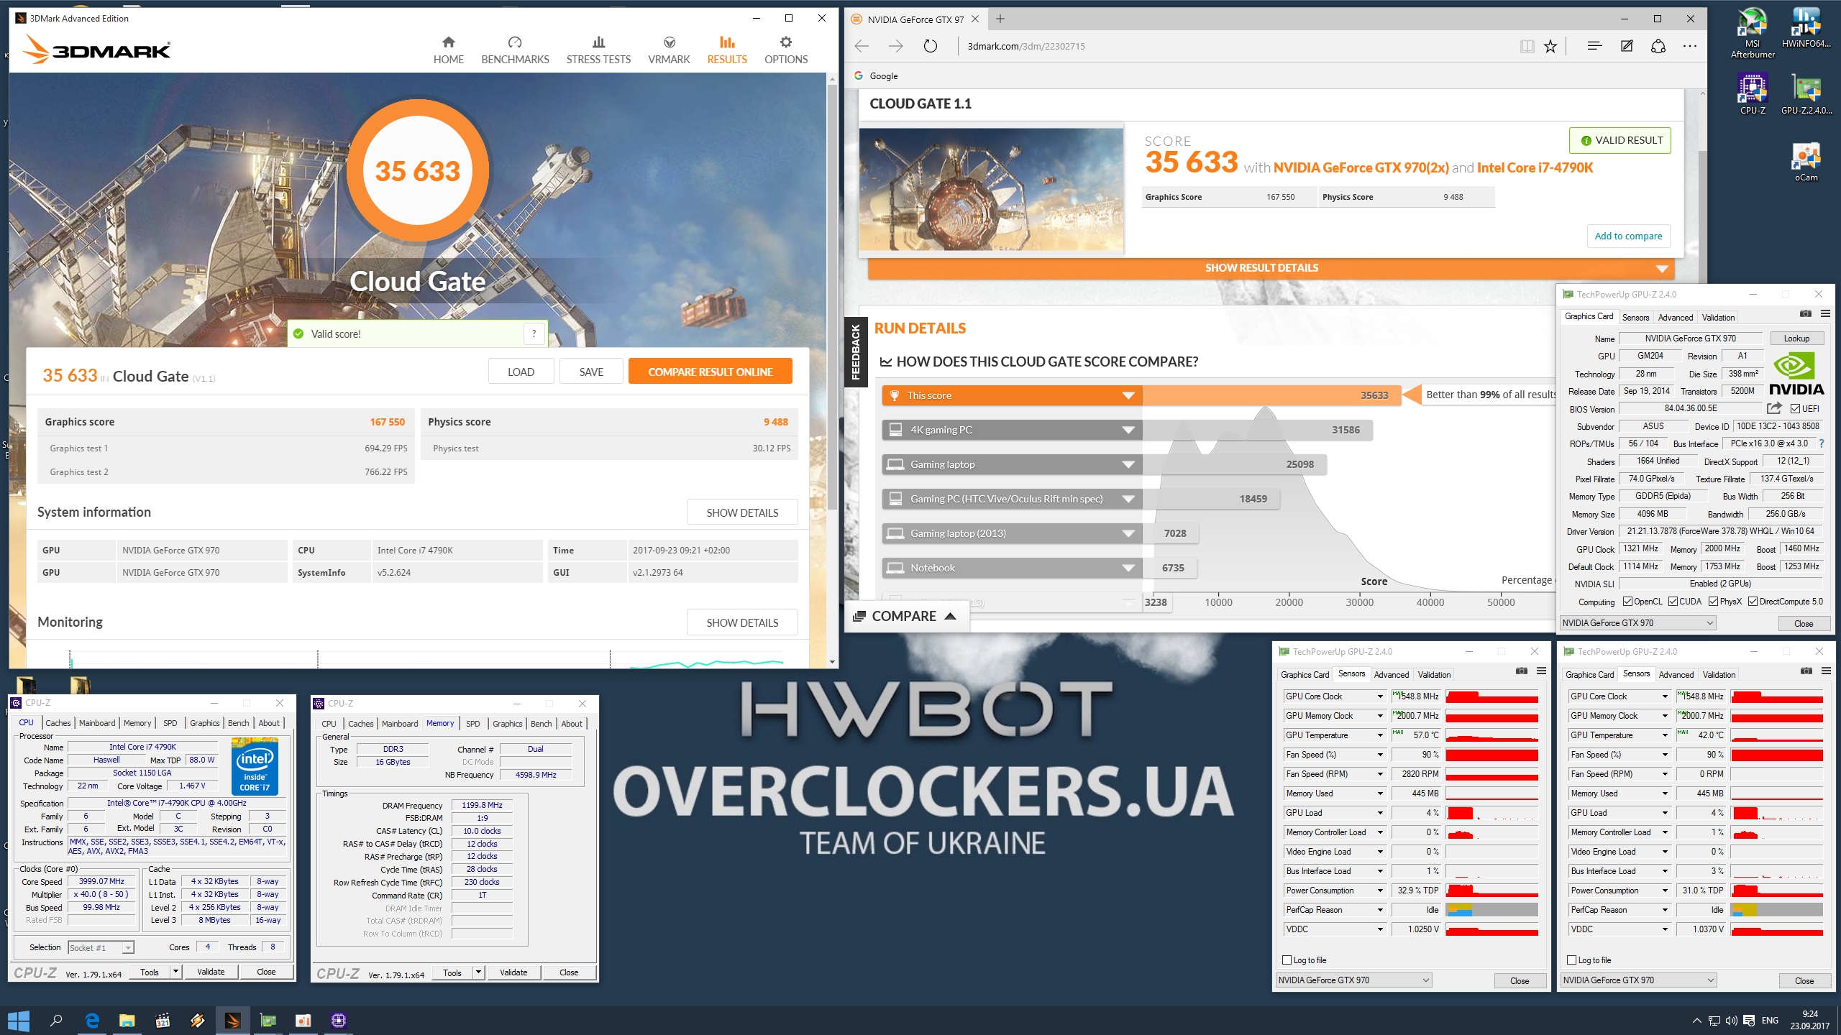The width and height of the screenshot is (1841, 1035).
Task: Click GPU Core Clock sensor graph in GPU-Z window with 2820 RPM fan speed
Action: [1491, 696]
